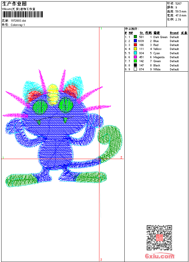Click stitch count 451 for Magenta
Viewport: 189px width, 262px height.
[x=141, y=57]
